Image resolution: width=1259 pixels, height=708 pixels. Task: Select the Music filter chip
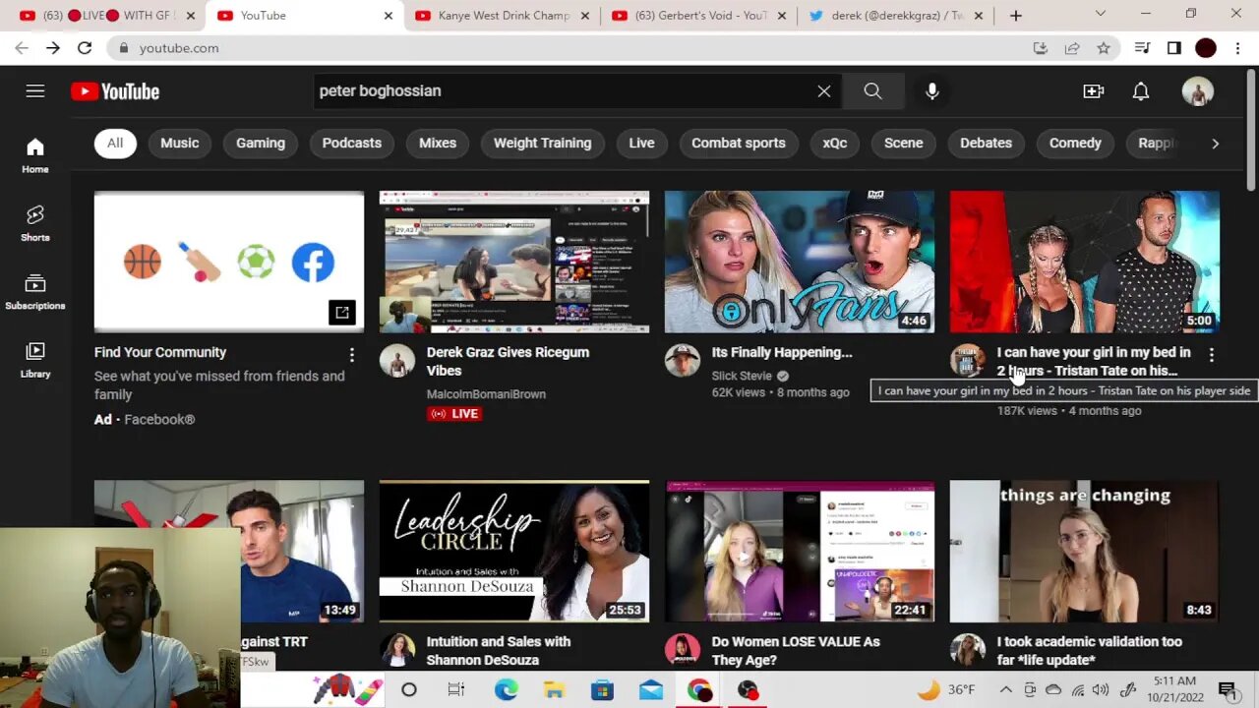(179, 144)
